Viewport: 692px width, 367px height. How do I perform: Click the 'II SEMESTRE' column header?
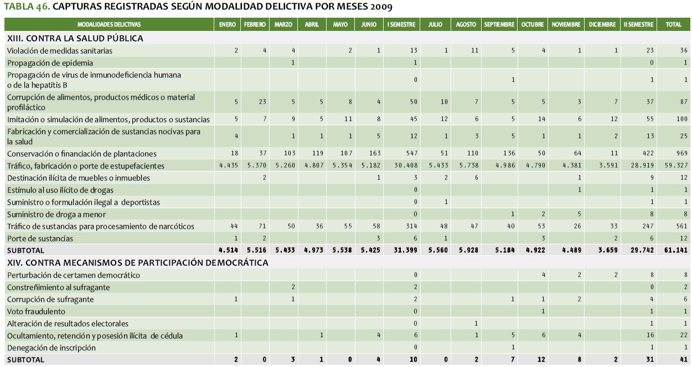coord(638,25)
